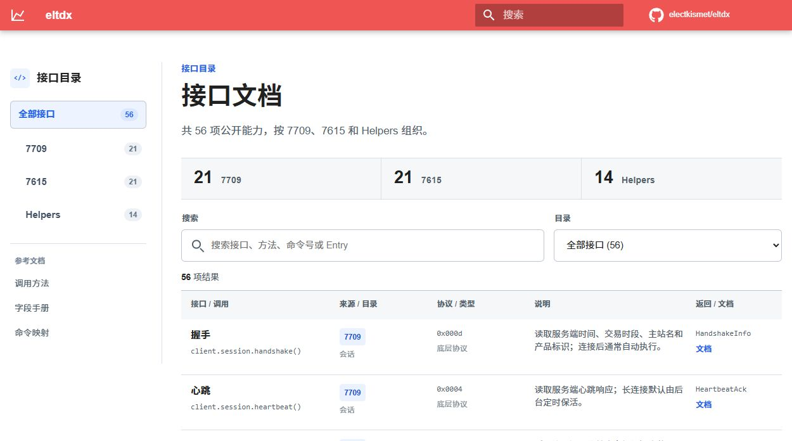Open the electkismet/eltdx repository link
This screenshot has height=441, width=792.
pos(699,15)
